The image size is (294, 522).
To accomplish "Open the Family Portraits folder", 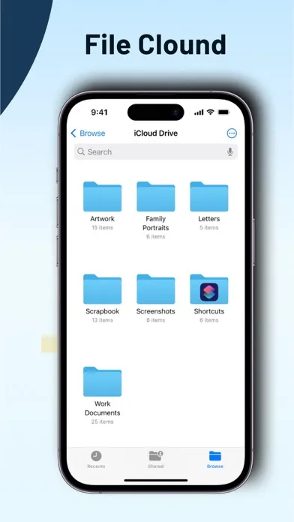I will [x=156, y=196].
